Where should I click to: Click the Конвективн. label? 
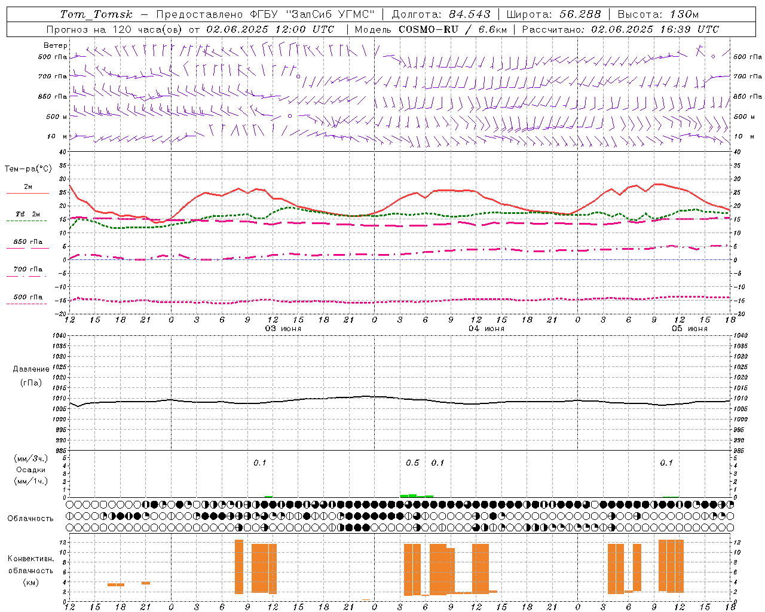pos(31,559)
